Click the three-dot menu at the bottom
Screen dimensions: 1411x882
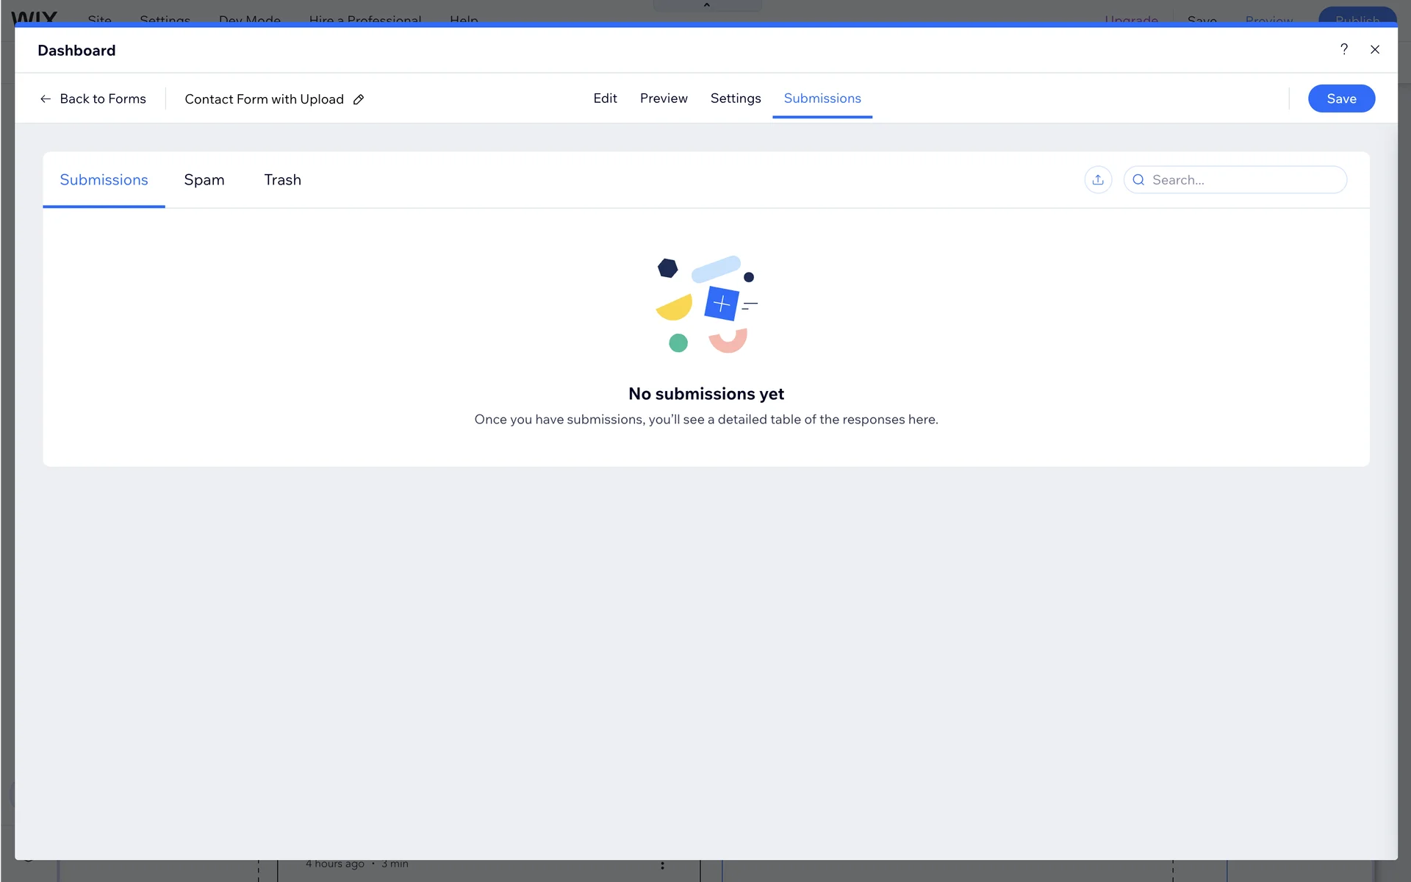pyautogui.click(x=662, y=866)
